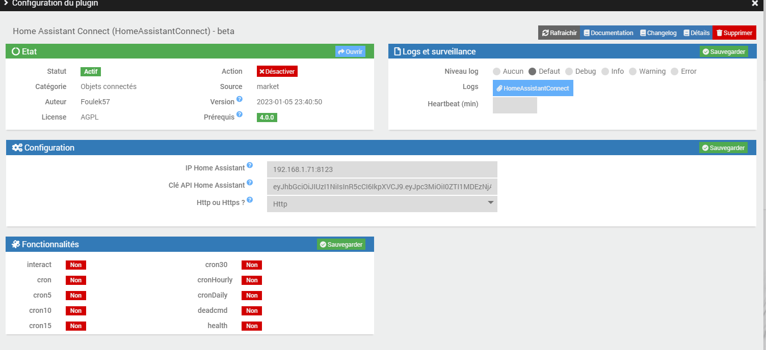Viewport: 766px width, 350px height.
Task: Click the Non badge for cronHourly
Action: pyautogui.click(x=252, y=280)
